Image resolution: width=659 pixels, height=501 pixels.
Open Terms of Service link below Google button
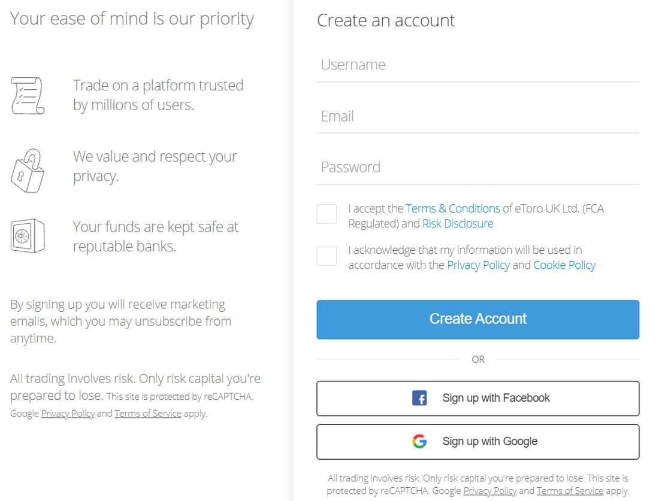[x=570, y=490]
